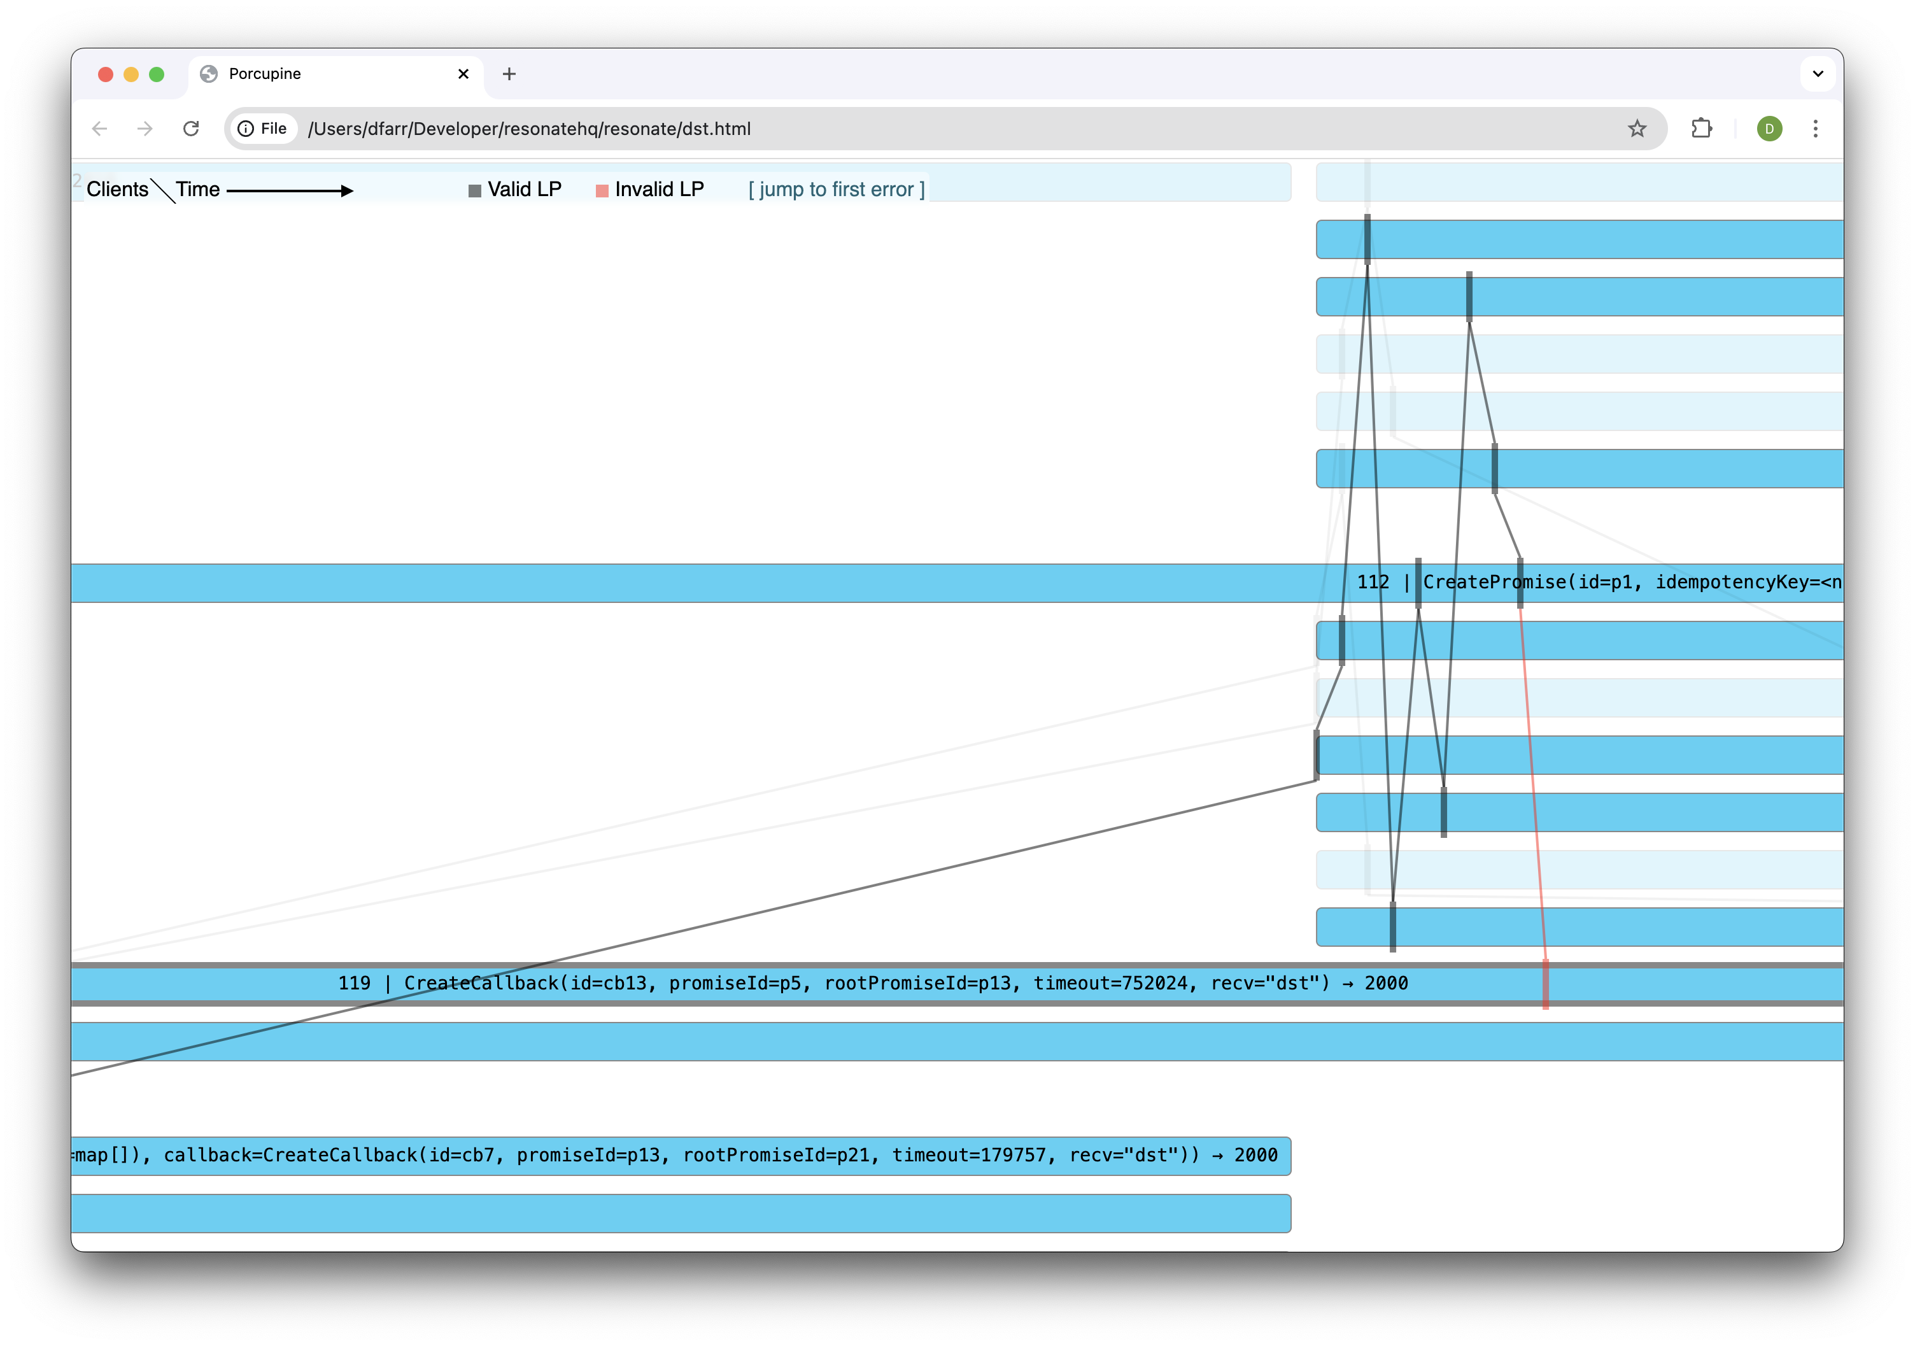1915x1346 pixels.
Task: Bookmark this page with the star icon
Action: click(x=1636, y=129)
